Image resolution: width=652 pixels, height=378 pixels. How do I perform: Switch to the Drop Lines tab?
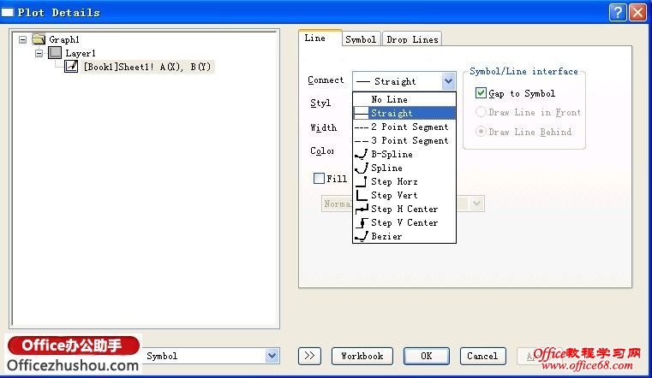[412, 39]
